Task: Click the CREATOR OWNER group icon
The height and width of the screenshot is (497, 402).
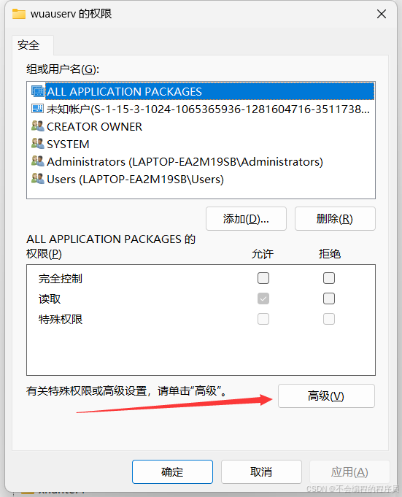Action: (38, 126)
